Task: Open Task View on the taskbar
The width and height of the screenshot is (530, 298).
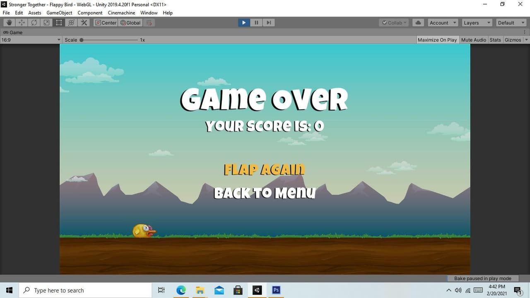Action: 161,290
